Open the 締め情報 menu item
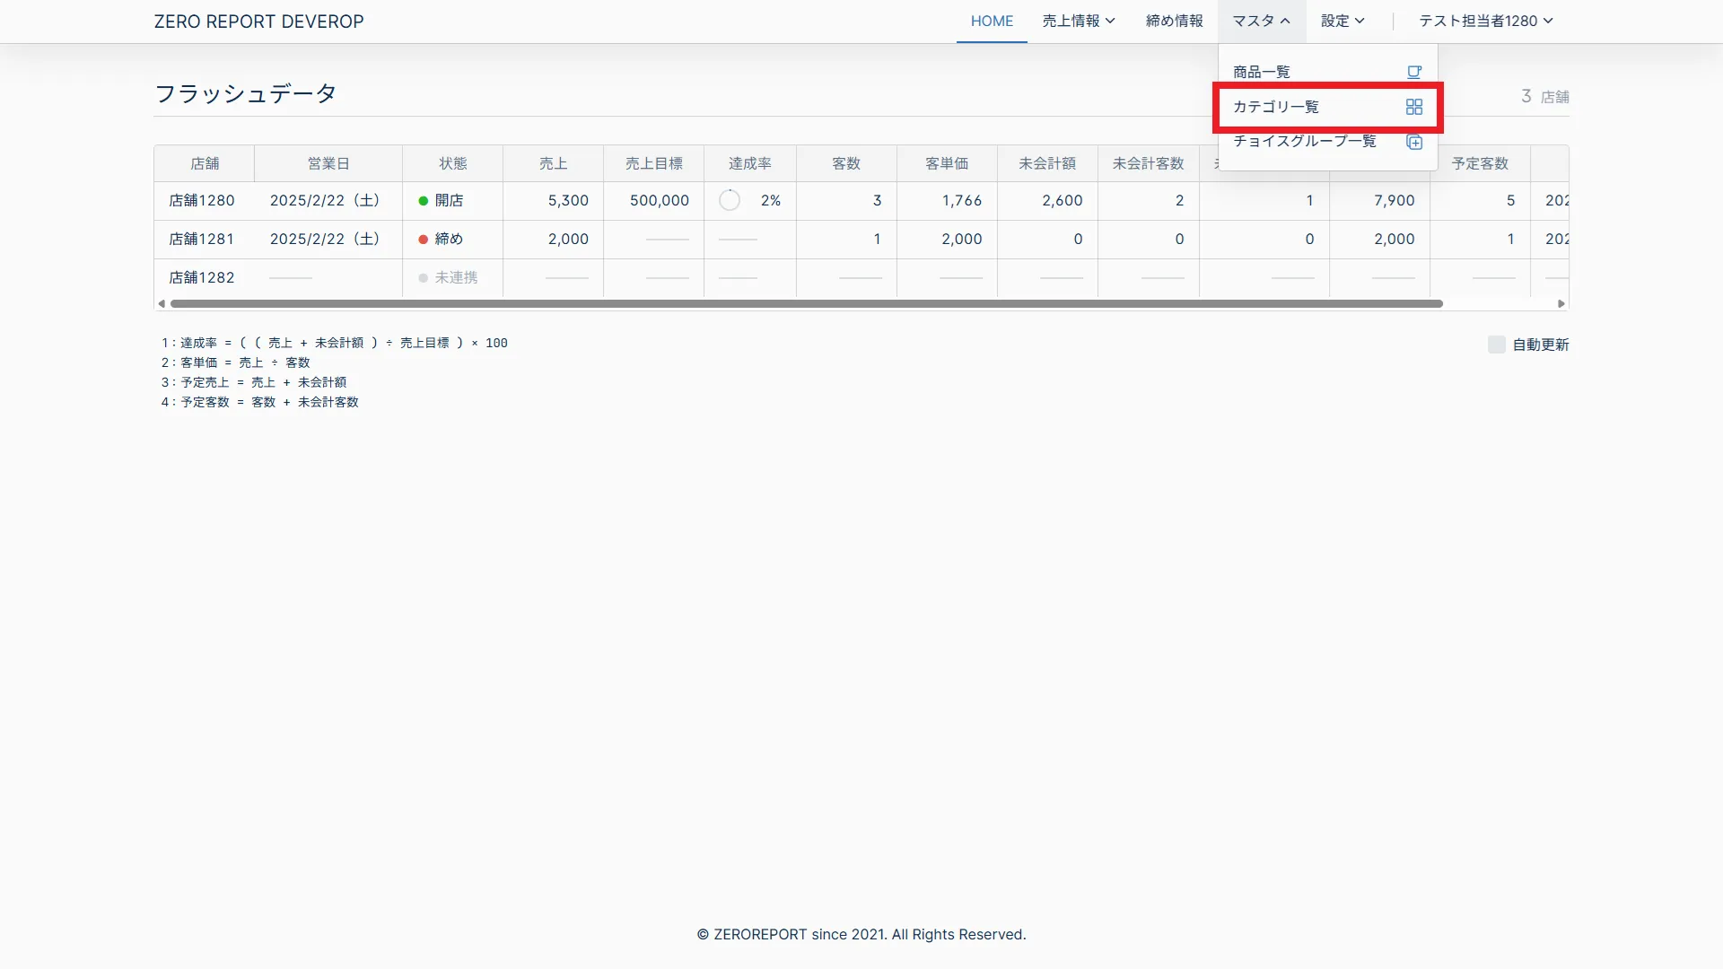 tap(1174, 21)
